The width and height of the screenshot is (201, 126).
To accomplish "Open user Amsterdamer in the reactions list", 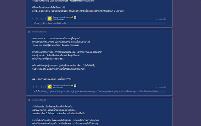I will point(86,92).
